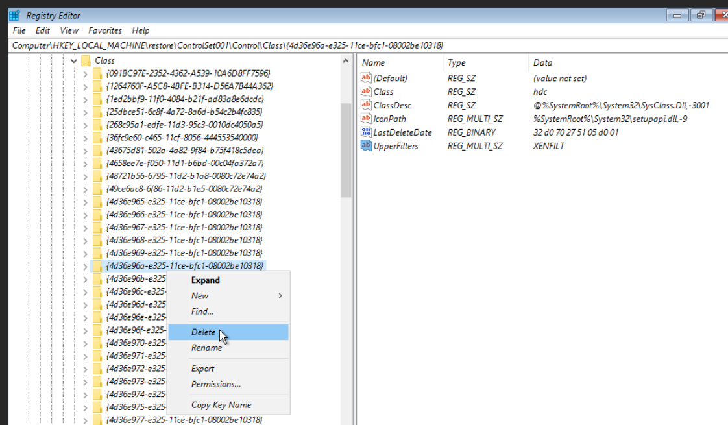Image resolution: width=728 pixels, height=425 pixels.
Task: Click the (Default) value icon
Action: pyautogui.click(x=366, y=79)
